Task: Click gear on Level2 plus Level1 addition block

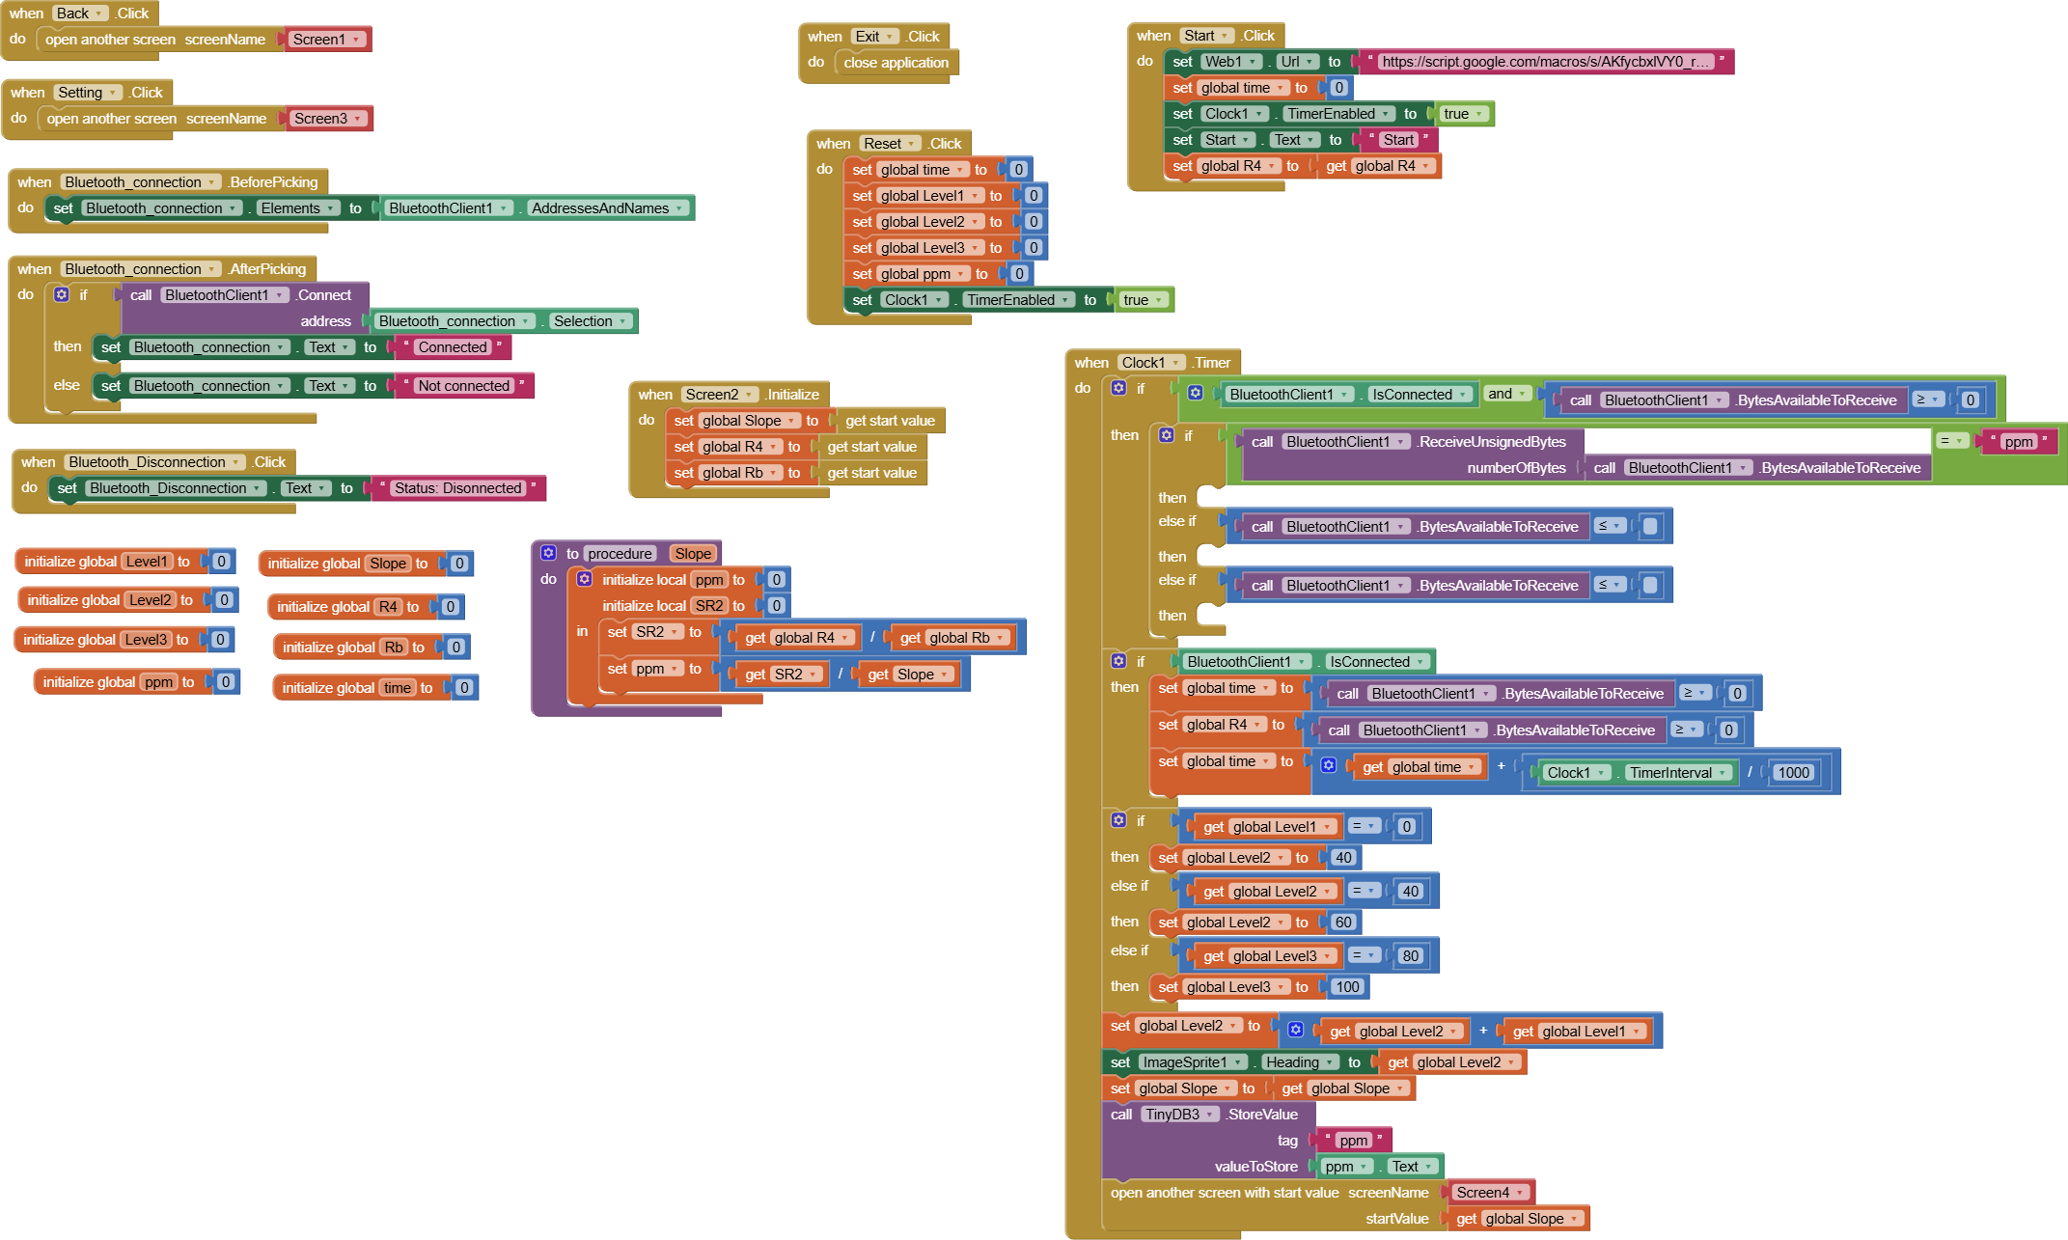Action: 1296,1031
